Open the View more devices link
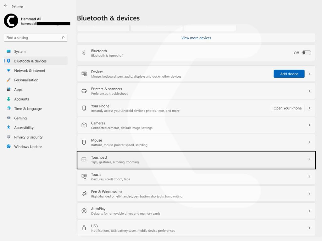The width and height of the screenshot is (322, 241). (x=196, y=38)
